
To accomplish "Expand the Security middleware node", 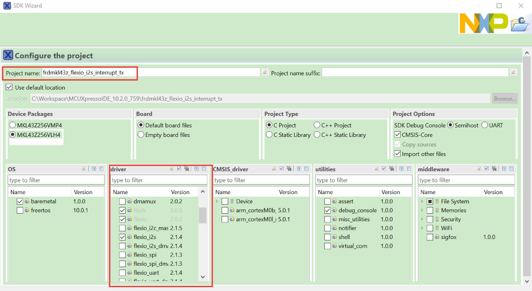I will (x=422, y=219).
